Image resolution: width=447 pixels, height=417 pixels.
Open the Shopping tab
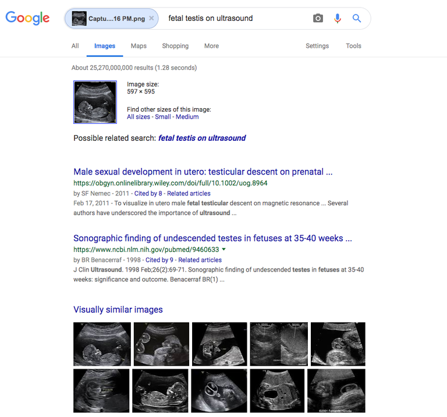click(x=175, y=46)
